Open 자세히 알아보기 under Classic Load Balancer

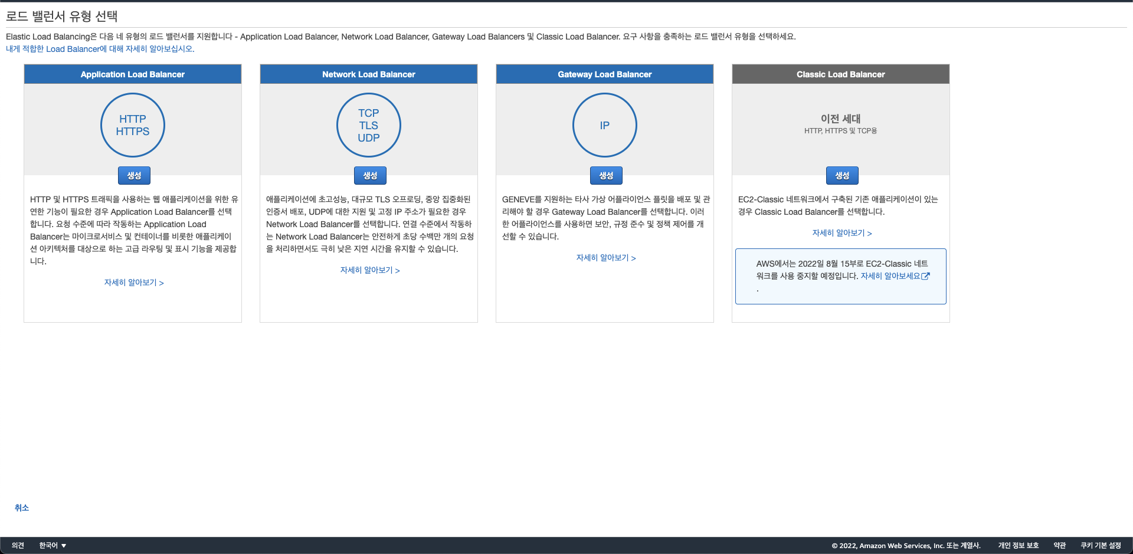click(842, 233)
